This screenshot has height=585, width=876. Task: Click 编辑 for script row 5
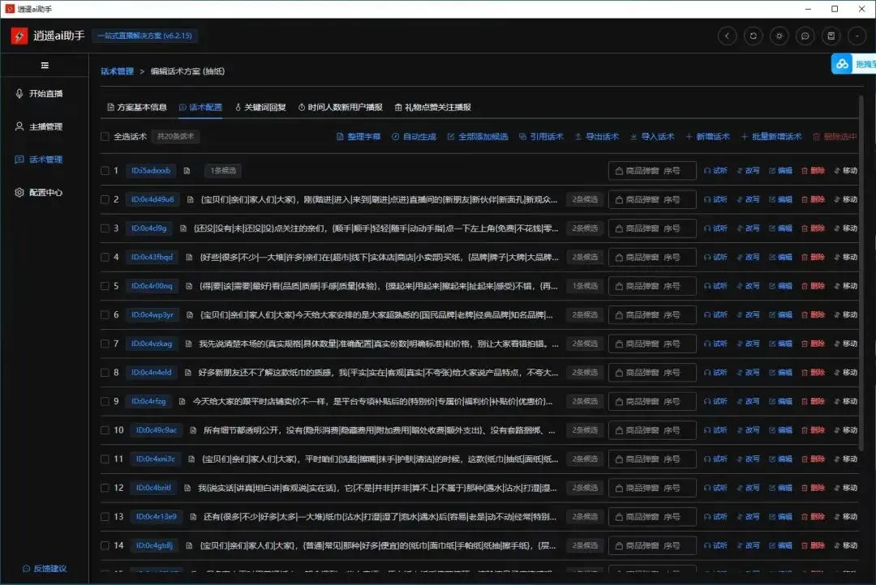pos(780,286)
